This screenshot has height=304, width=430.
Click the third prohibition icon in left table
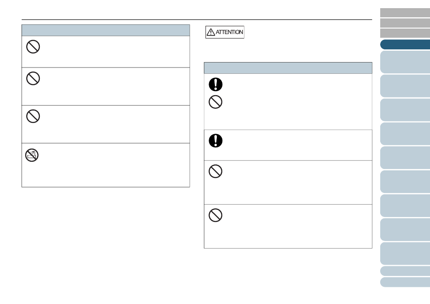33,116
